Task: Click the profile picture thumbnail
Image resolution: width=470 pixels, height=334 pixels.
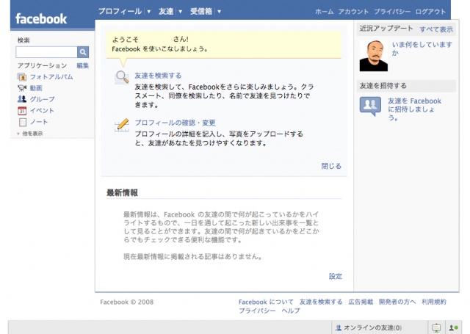Action: (374, 56)
